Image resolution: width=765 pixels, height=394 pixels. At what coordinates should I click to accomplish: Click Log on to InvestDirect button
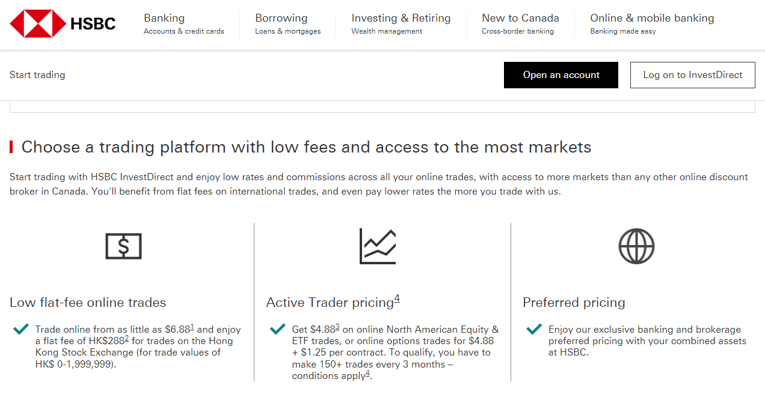(x=693, y=75)
